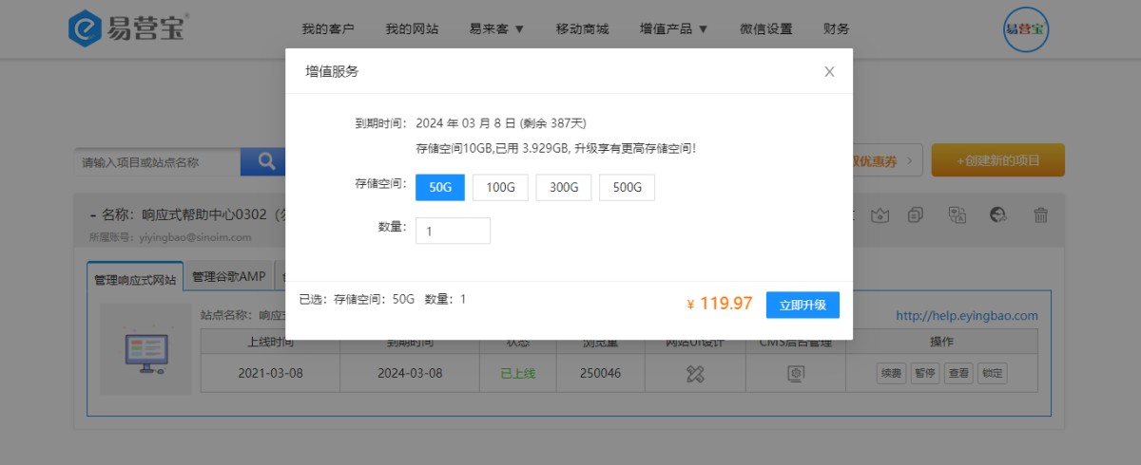Close the 增值服务 dialog
The width and height of the screenshot is (1141, 465).
[829, 72]
